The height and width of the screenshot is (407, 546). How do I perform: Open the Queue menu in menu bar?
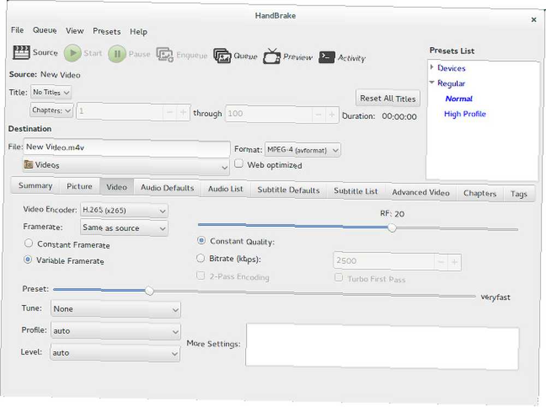(x=45, y=30)
